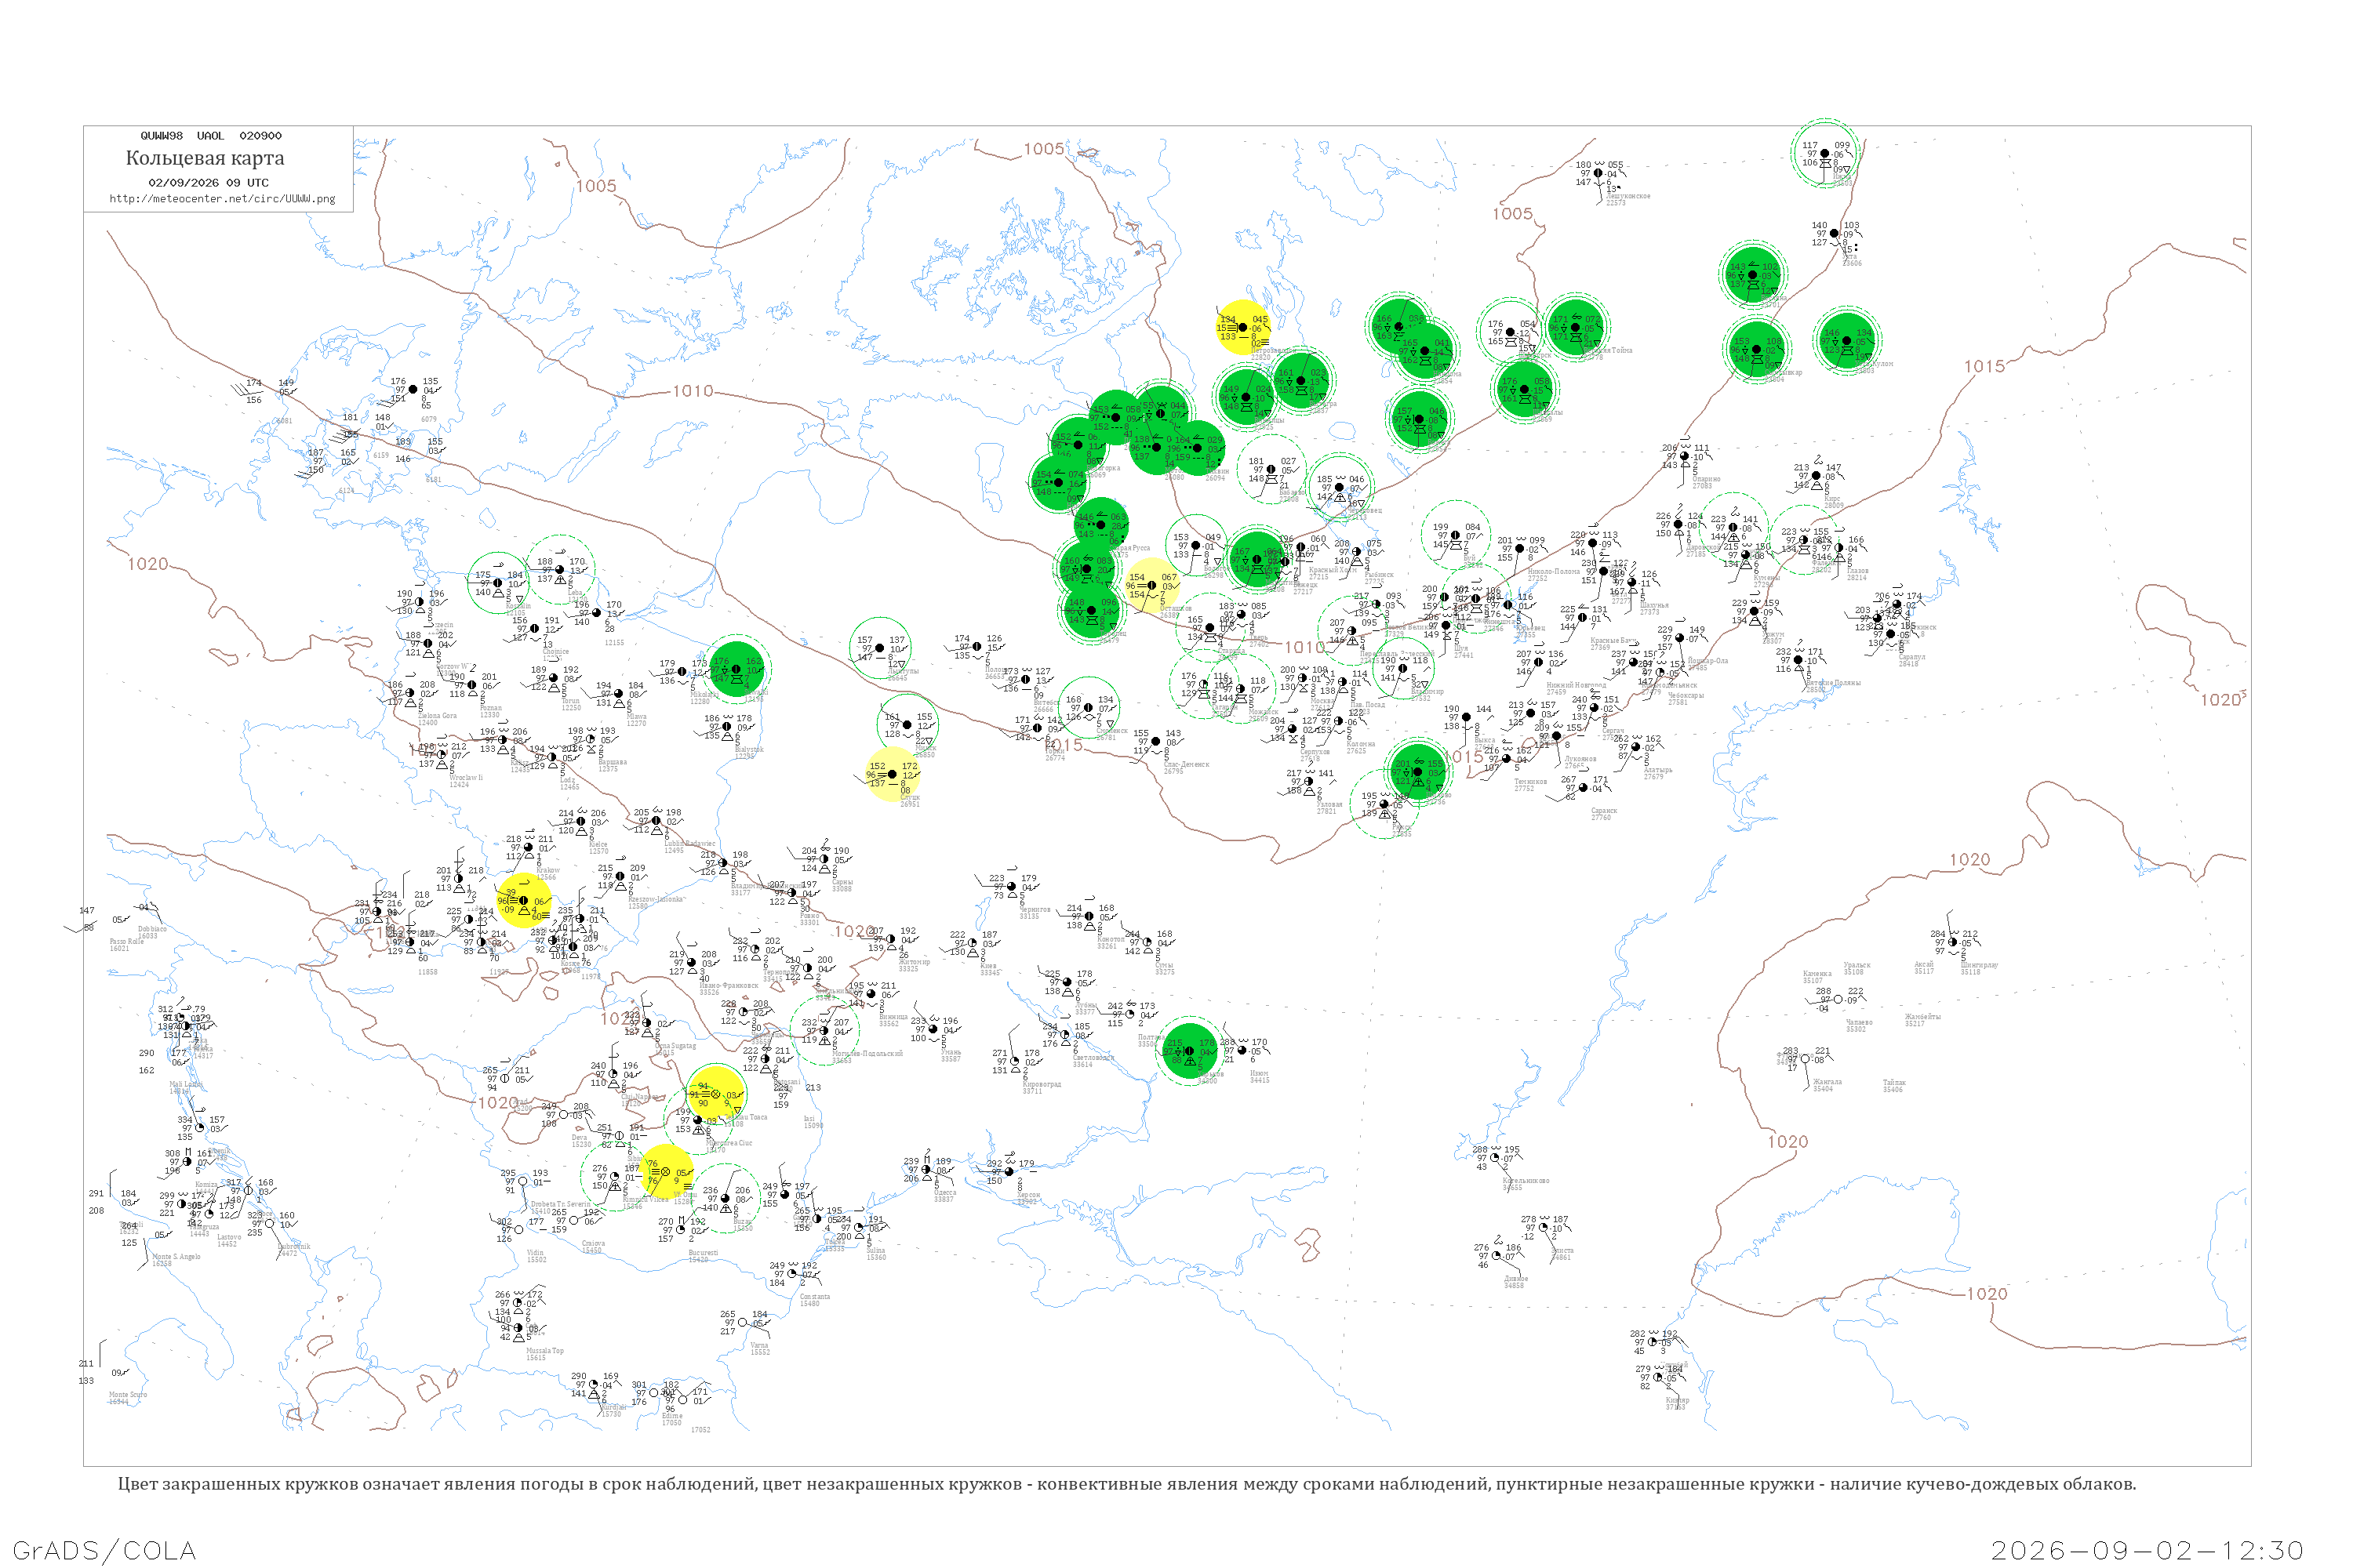This screenshot has height=1568, width=2353.
Task: Click the pale yellow circle with values 152 and 172
Action: pyautogui.click(x=893, y=774)
